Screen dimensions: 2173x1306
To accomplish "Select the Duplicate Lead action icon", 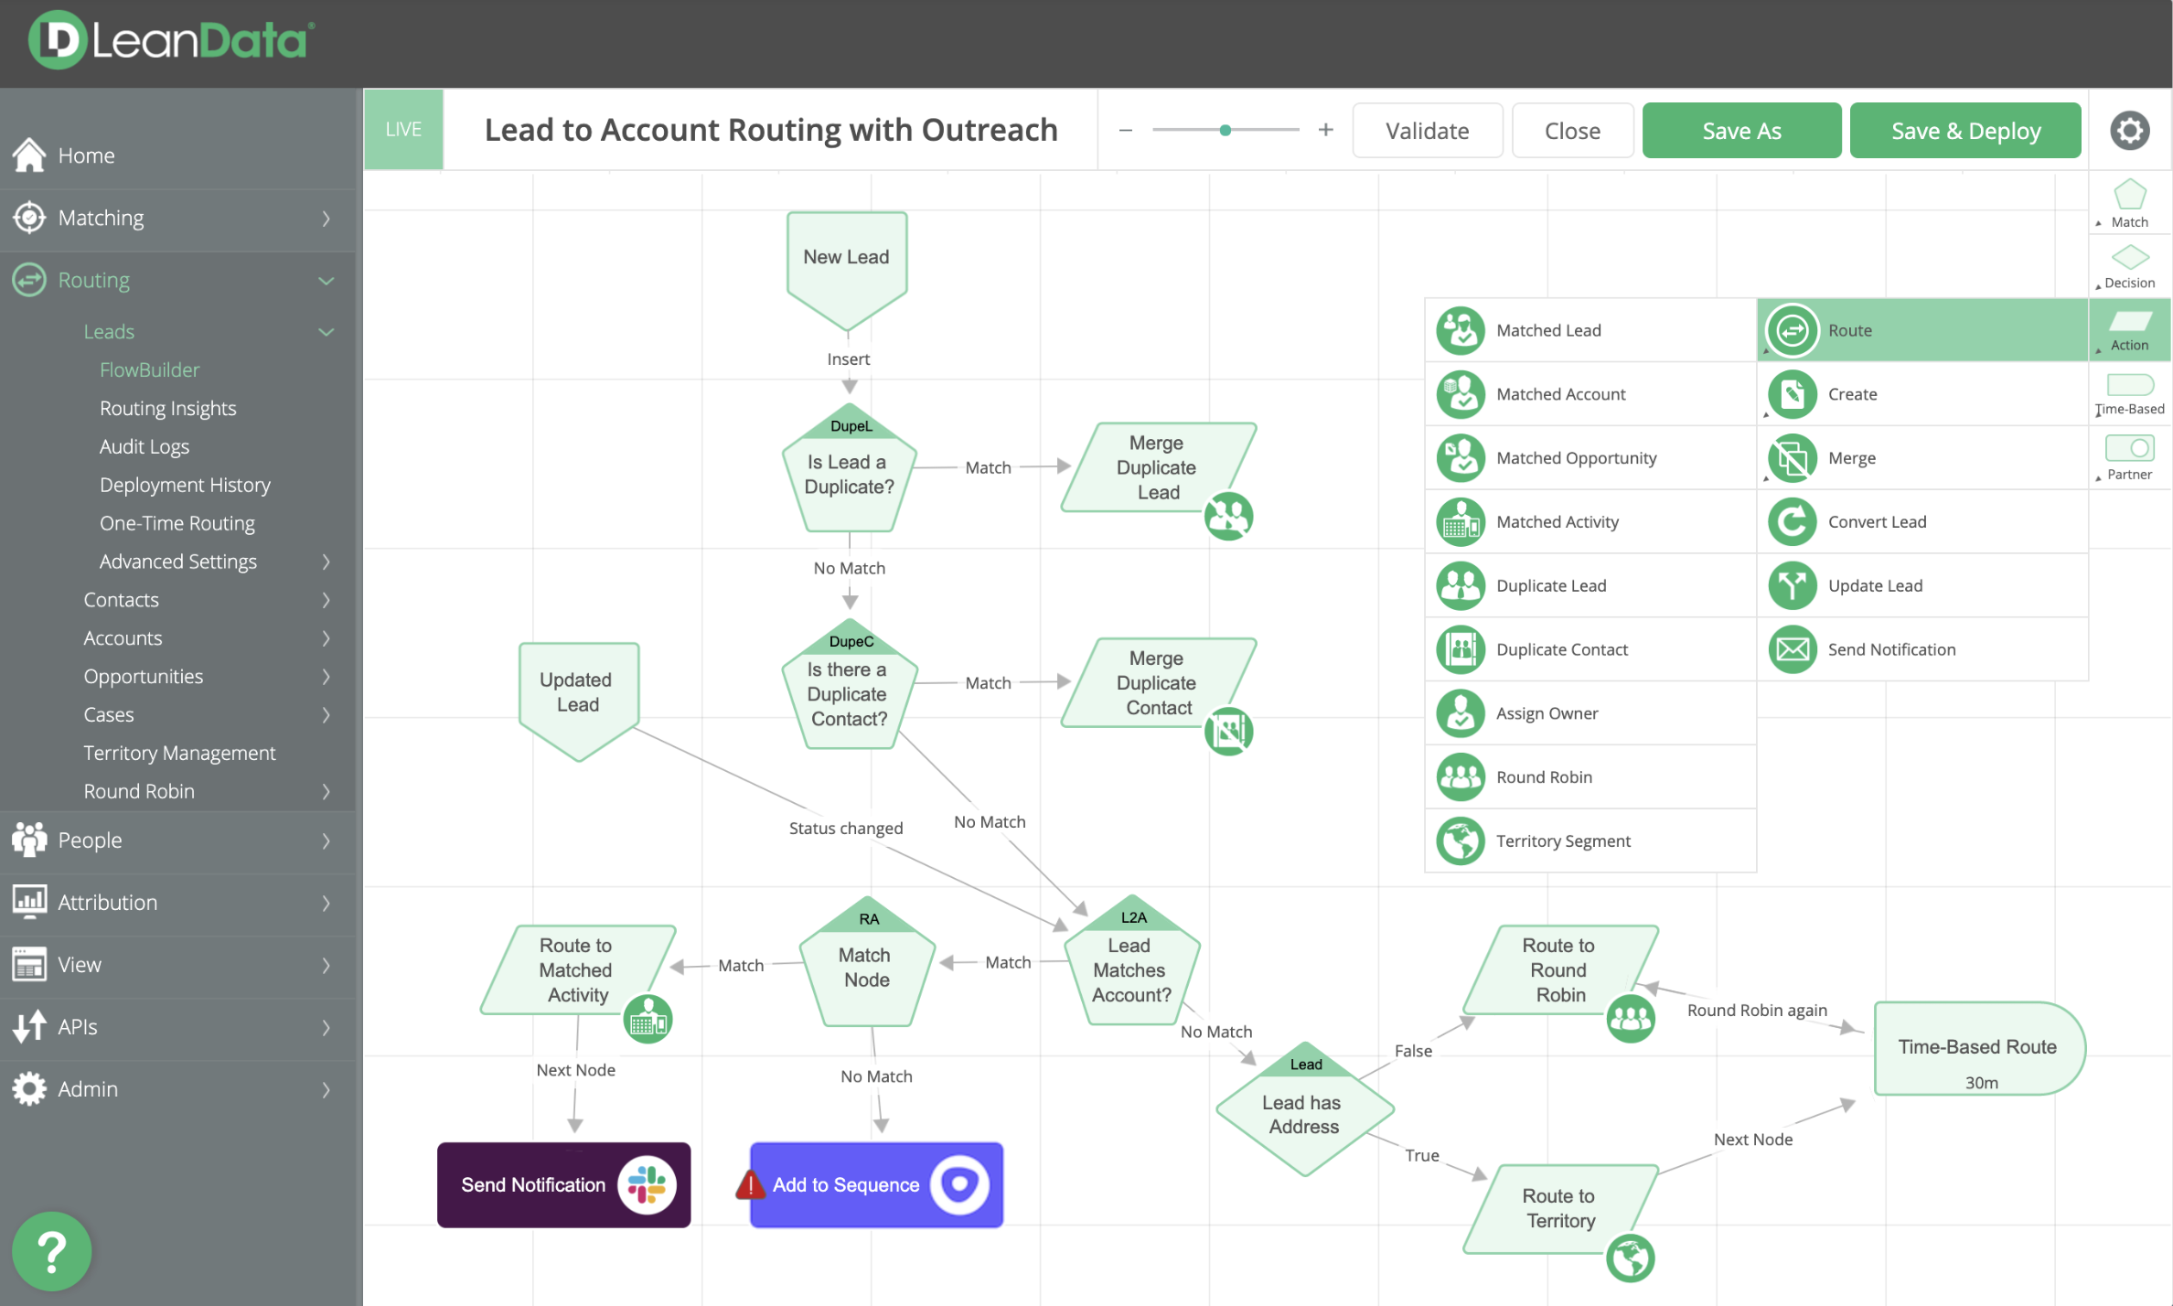I will [x=1461, y=586].
